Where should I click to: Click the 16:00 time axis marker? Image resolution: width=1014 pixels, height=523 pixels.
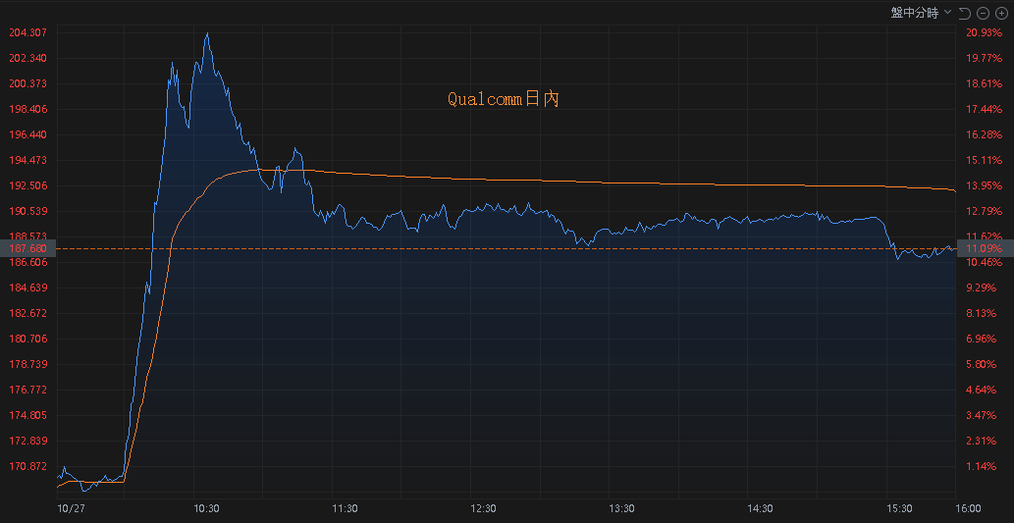point(968,508)
